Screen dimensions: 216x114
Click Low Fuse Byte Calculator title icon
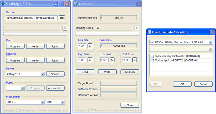click(x=149, y=32)
